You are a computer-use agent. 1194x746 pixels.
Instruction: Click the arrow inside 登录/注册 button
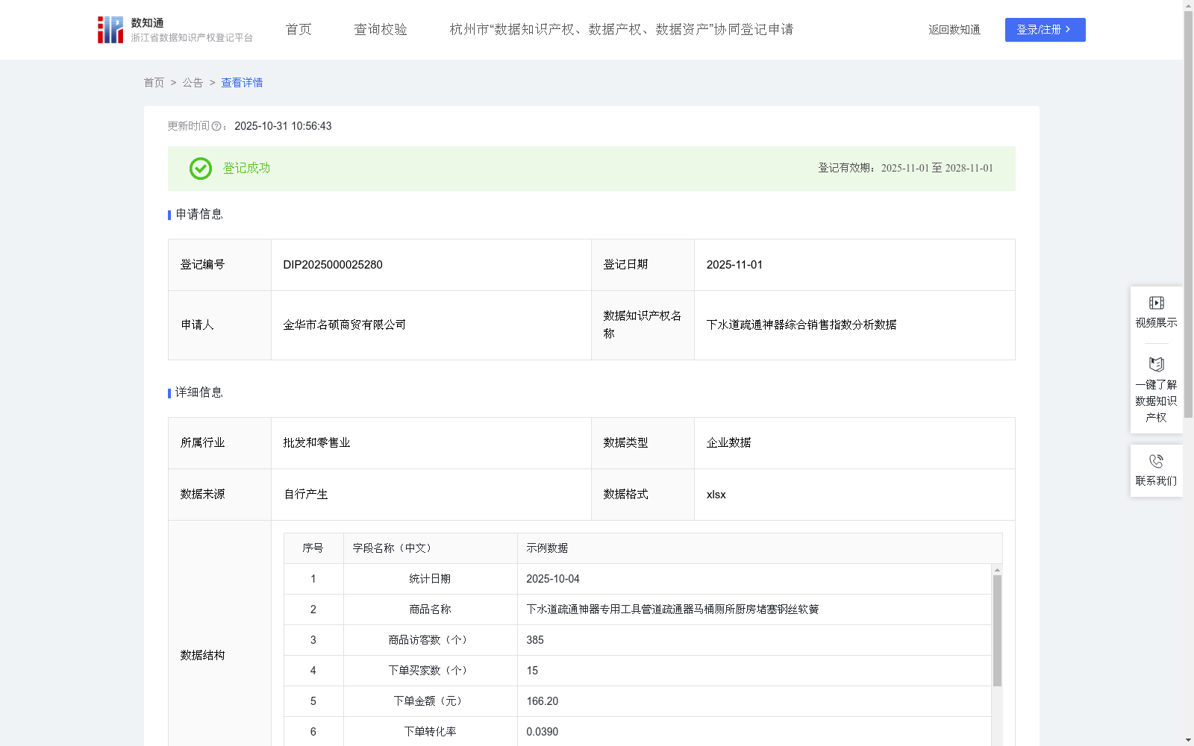pyautogui.click(x=1068, y=29)
